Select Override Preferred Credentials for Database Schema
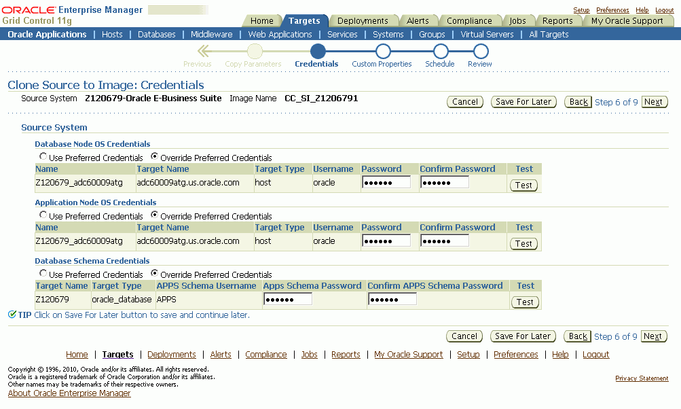 tap(154, 273)
